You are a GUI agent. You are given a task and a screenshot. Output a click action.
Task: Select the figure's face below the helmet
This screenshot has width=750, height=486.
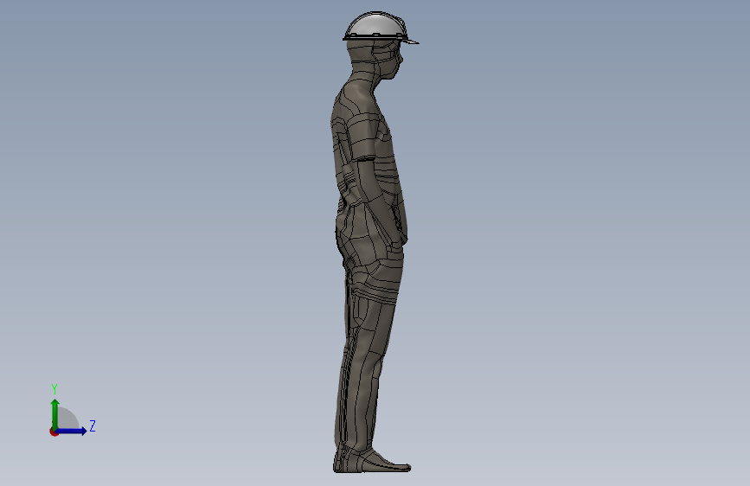(390, 60)
